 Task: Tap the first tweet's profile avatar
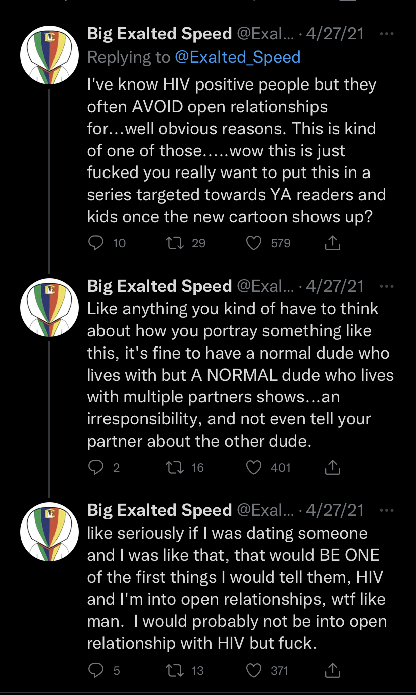[x=49, y=54]
